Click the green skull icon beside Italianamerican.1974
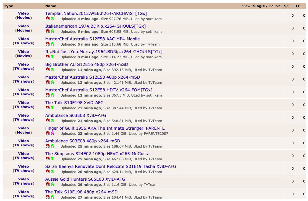This screenshot has width=308, height=201. click(x=53, y=31)
